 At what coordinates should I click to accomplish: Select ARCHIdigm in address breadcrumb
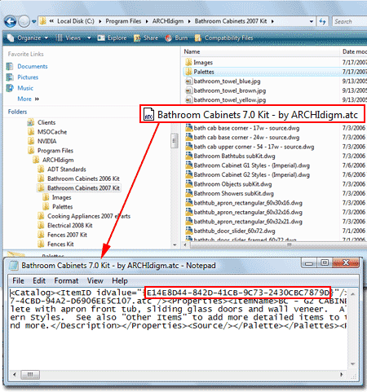(168, 21)
